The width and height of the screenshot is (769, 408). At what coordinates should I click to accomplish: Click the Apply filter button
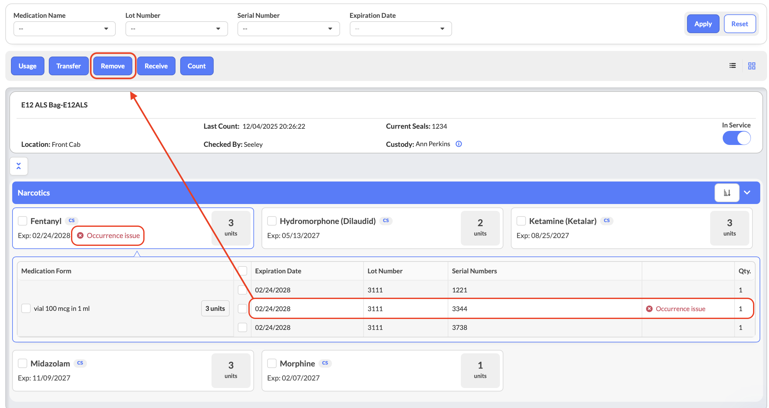click(x=703, y=24)
